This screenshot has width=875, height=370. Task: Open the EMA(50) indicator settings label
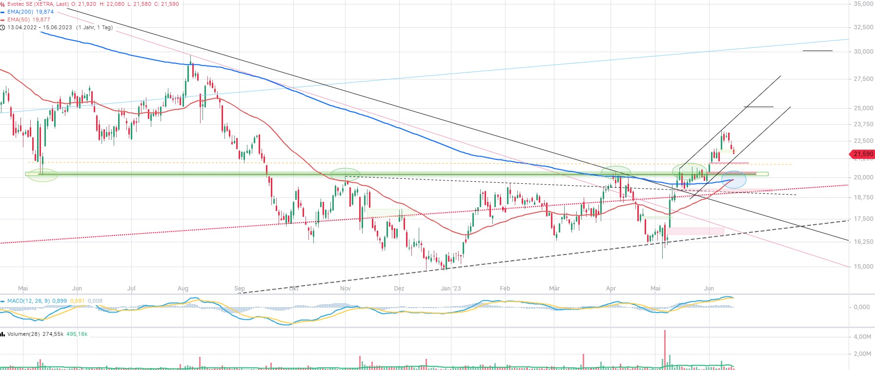19,20
